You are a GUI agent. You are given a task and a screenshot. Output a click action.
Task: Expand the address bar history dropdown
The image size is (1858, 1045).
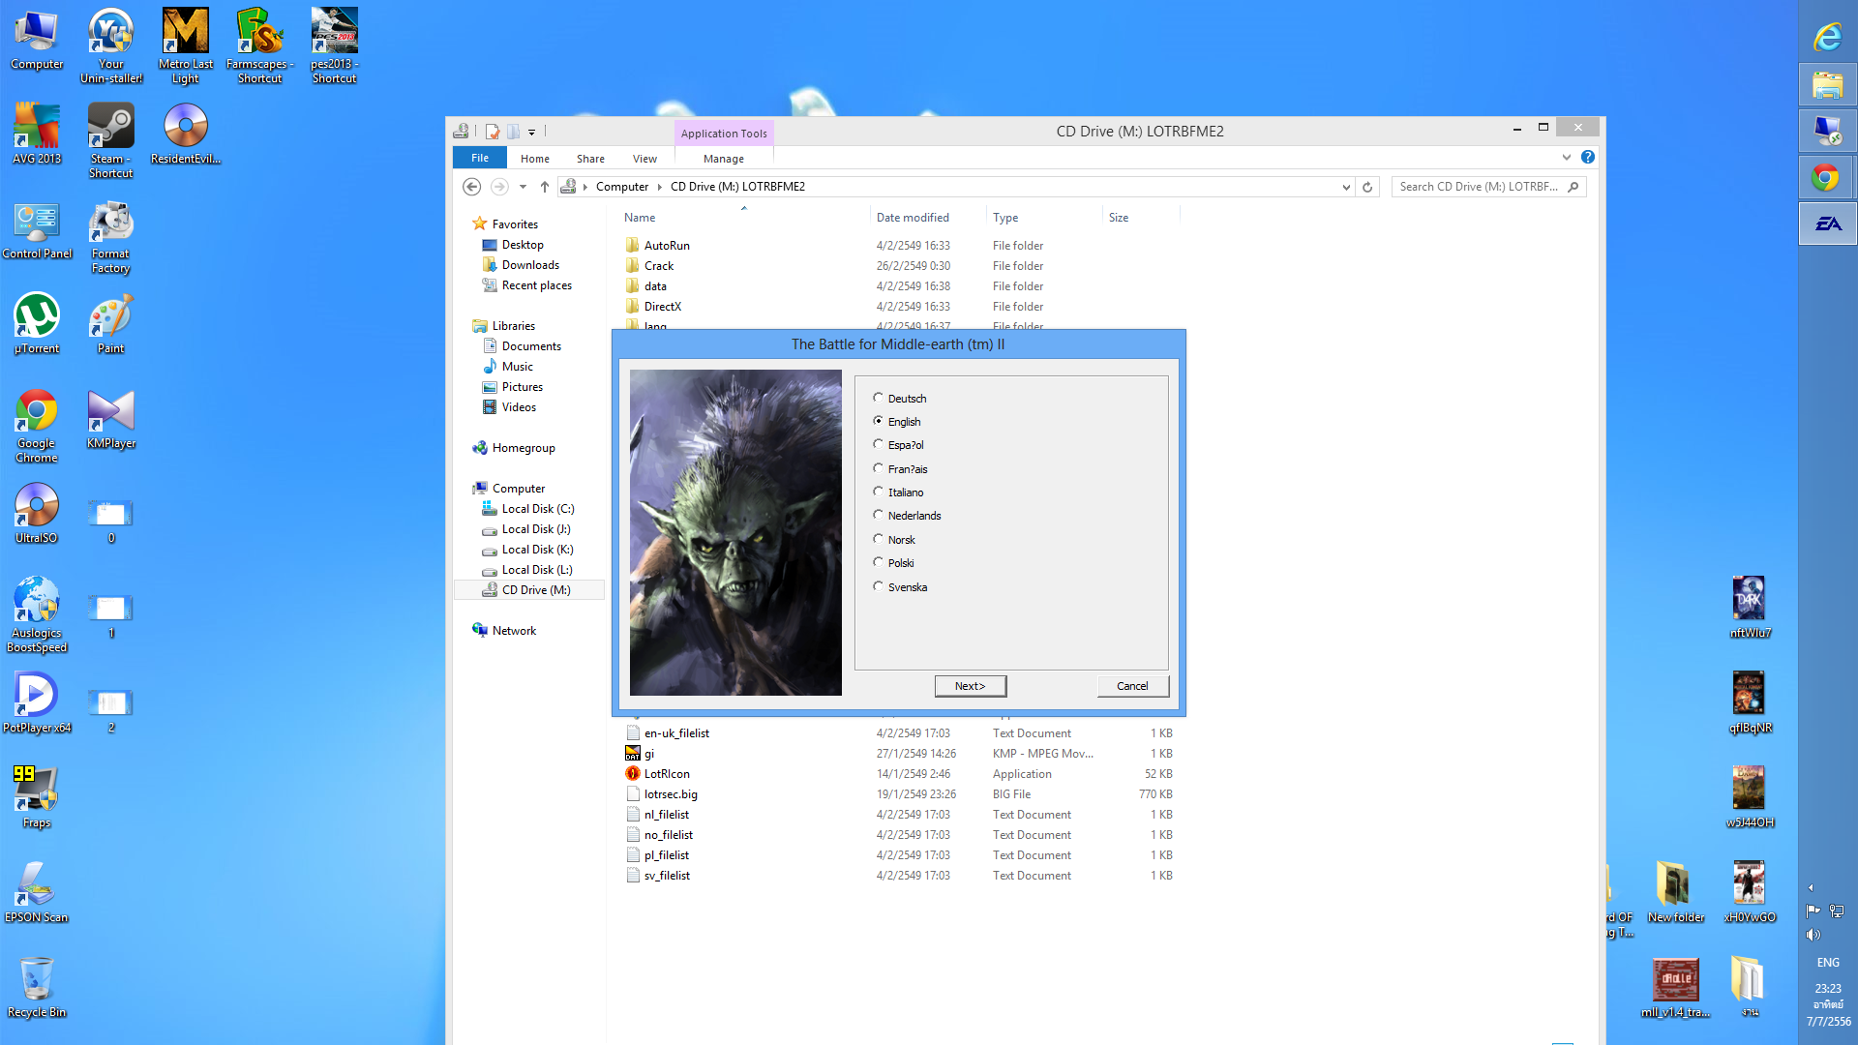point(1346,187)
